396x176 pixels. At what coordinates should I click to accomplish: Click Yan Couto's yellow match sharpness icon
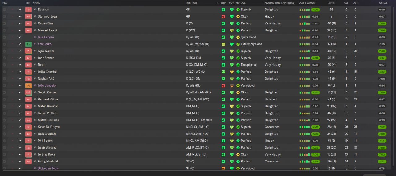click(223, 44)
